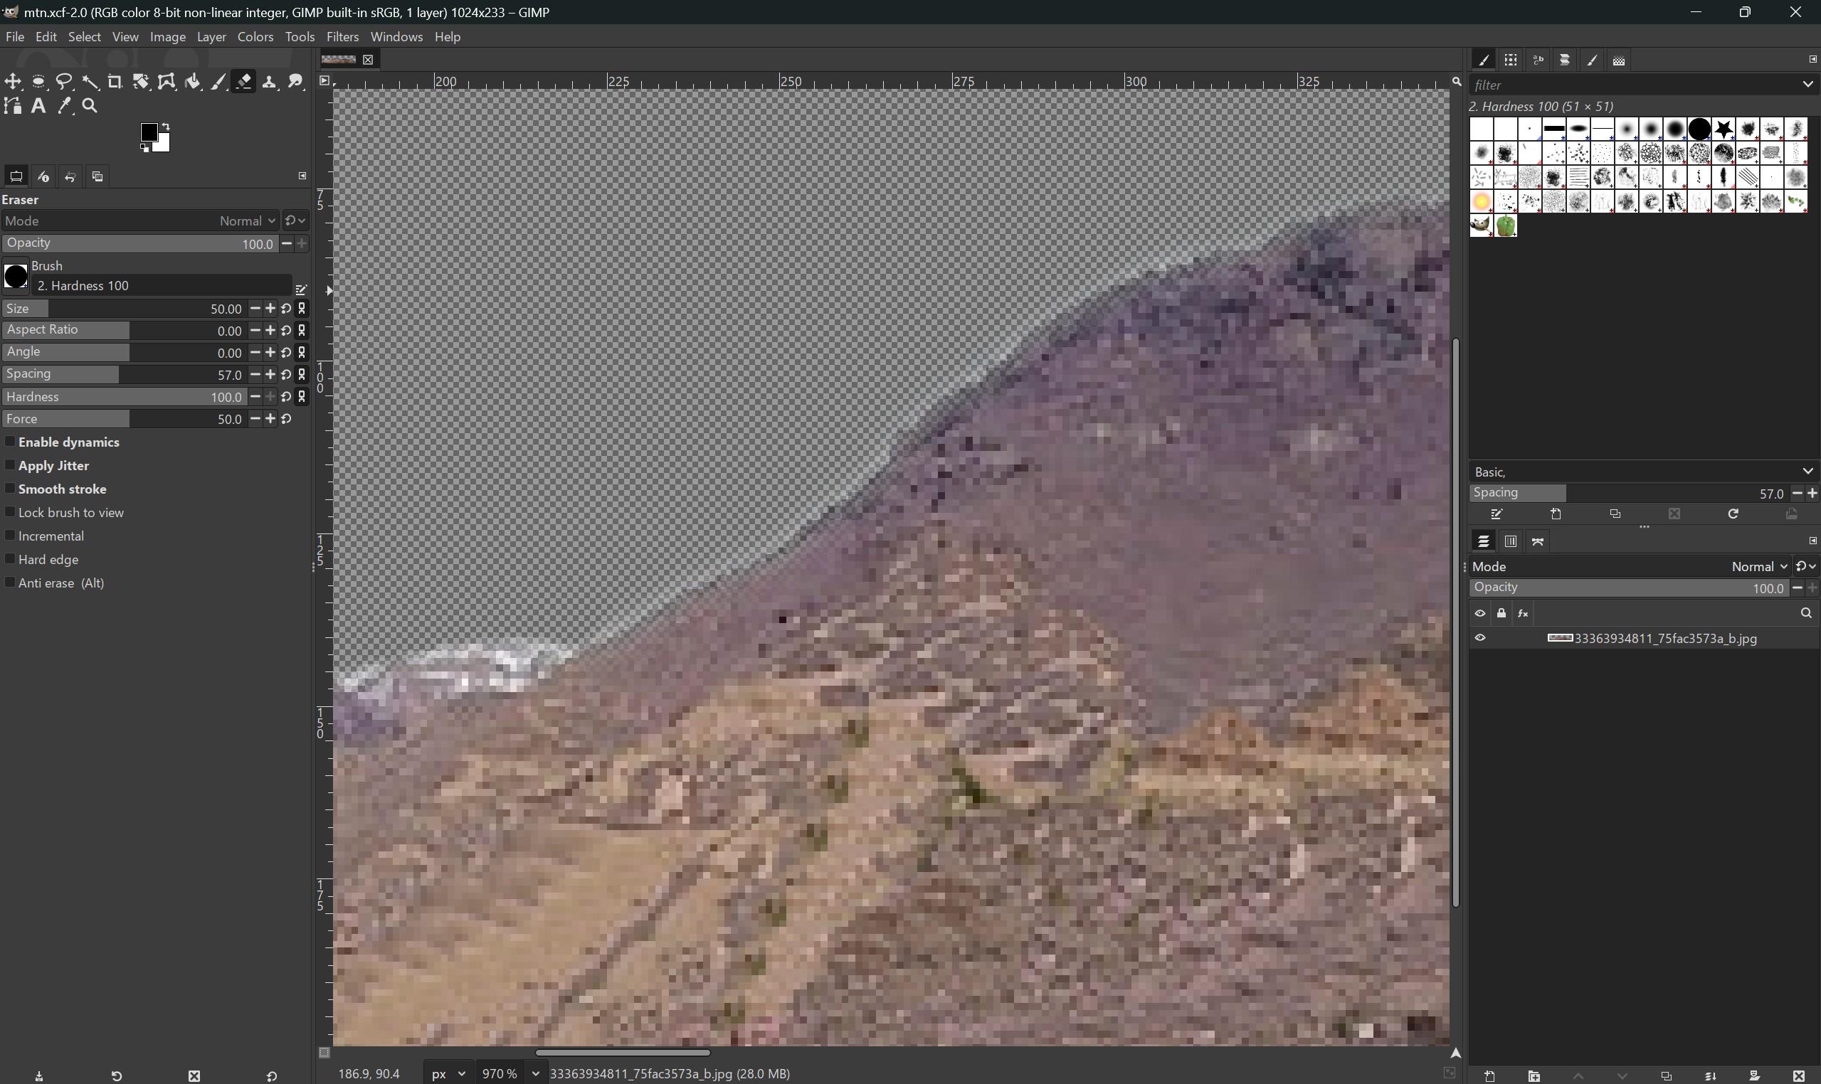Open the Filters menu

(x=342, y=36)
